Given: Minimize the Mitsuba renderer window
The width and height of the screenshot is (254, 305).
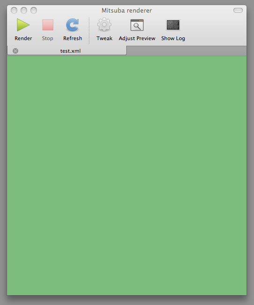Looking at the screenshot, I should click(x=24, y=10).
